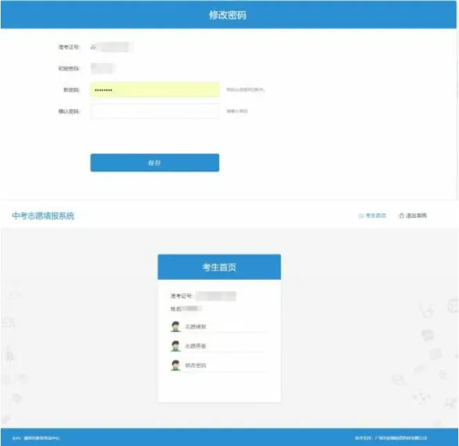Click the home icon beside 考生首页
The width and height of the screenshot is (459, 446).
click(x=361, y=216)
